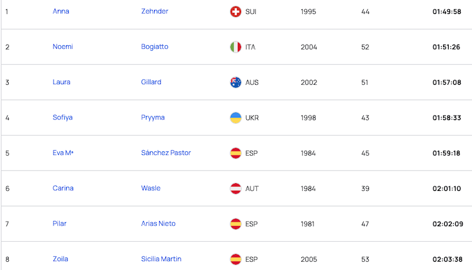472x270 pixels.
Task: Click the Ukraine flag icon next to UKR
Action: [x=236, y=117]
